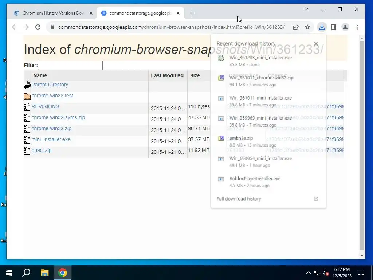This screenshot has width=373, height=280.
Task: Click icon next to Win_361233_mini_installer.exe
Action: point(221,58)
